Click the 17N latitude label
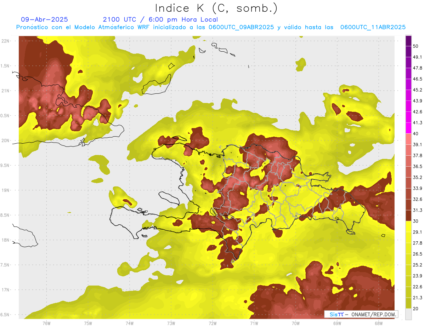 [x=6, y=290]
